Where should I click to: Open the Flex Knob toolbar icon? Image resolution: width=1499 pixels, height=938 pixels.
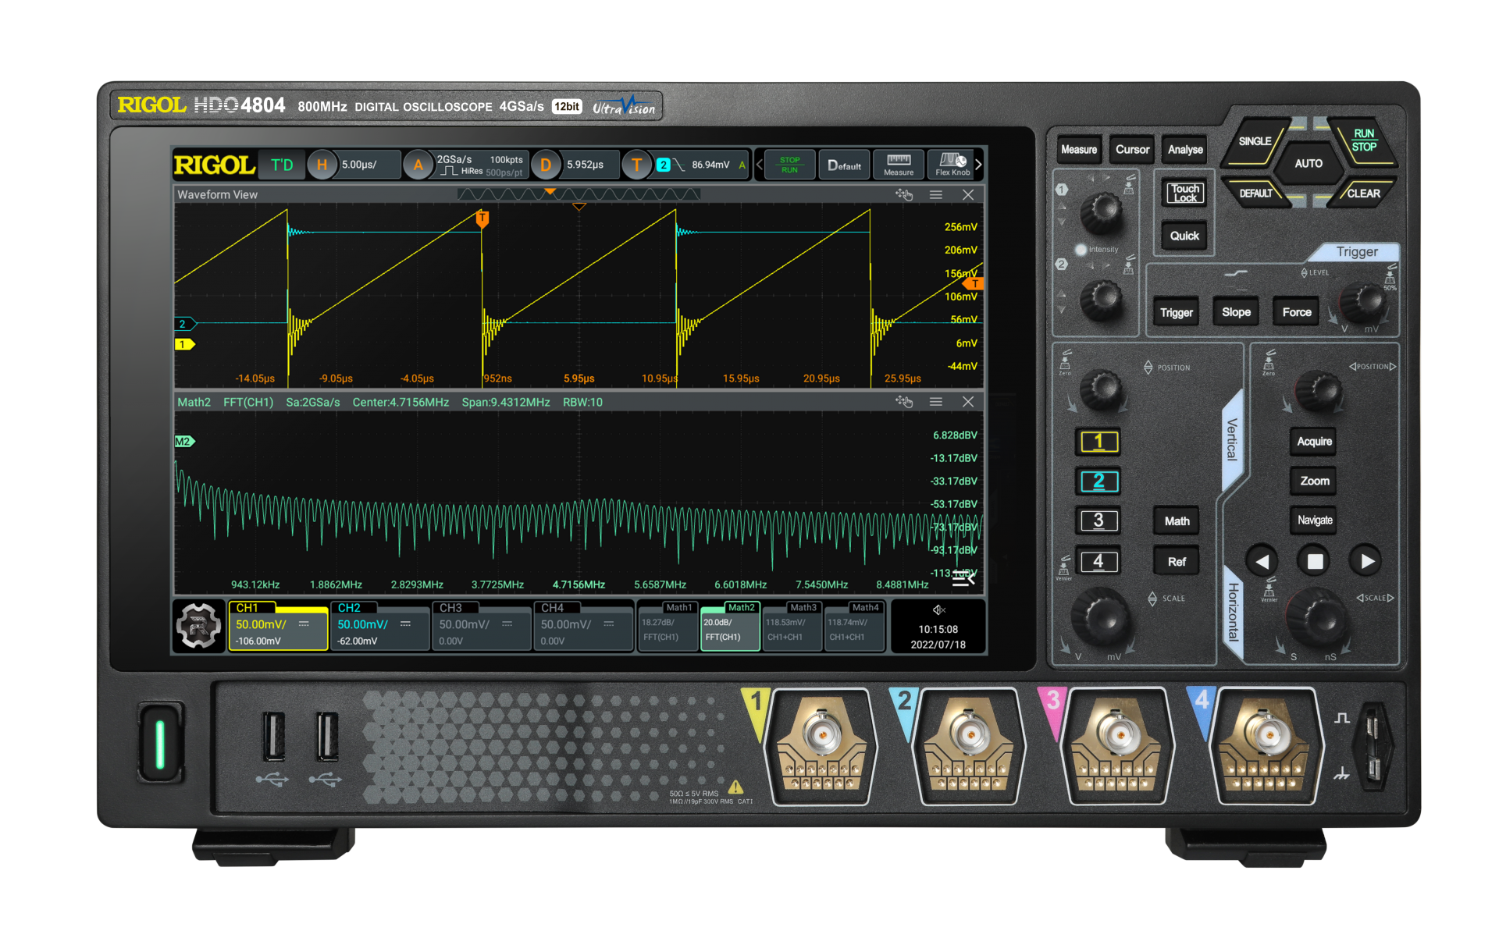point(952,165)
